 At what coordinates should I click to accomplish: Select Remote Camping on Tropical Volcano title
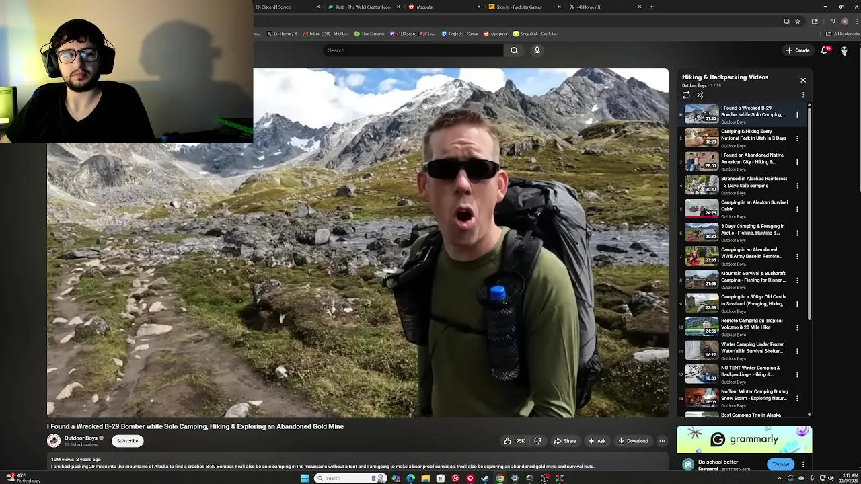[x=752, y=324]
